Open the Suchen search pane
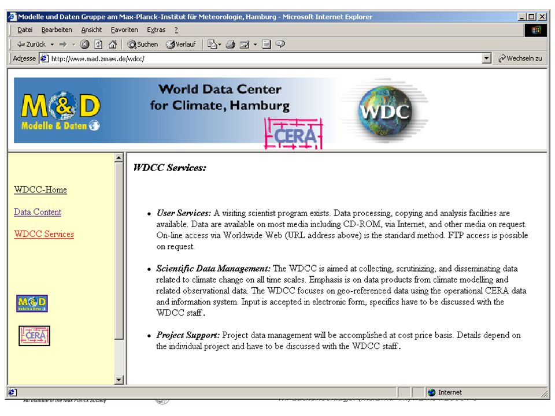 coord(143,44)
